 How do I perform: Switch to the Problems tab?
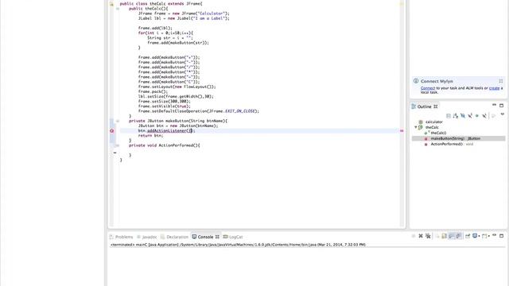(121, 237)
